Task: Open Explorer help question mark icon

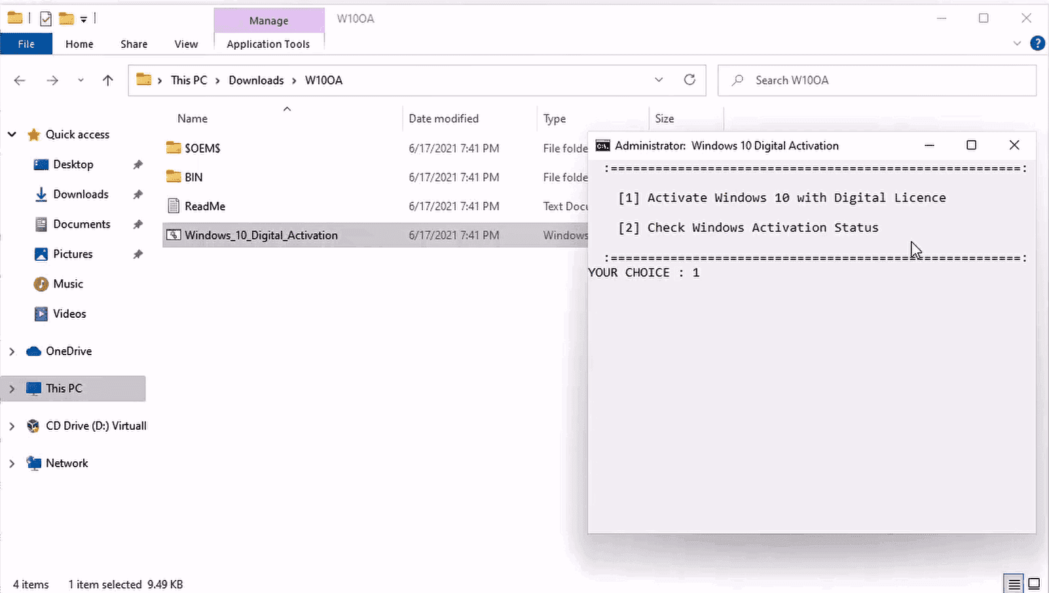Action: point(1037,43)
